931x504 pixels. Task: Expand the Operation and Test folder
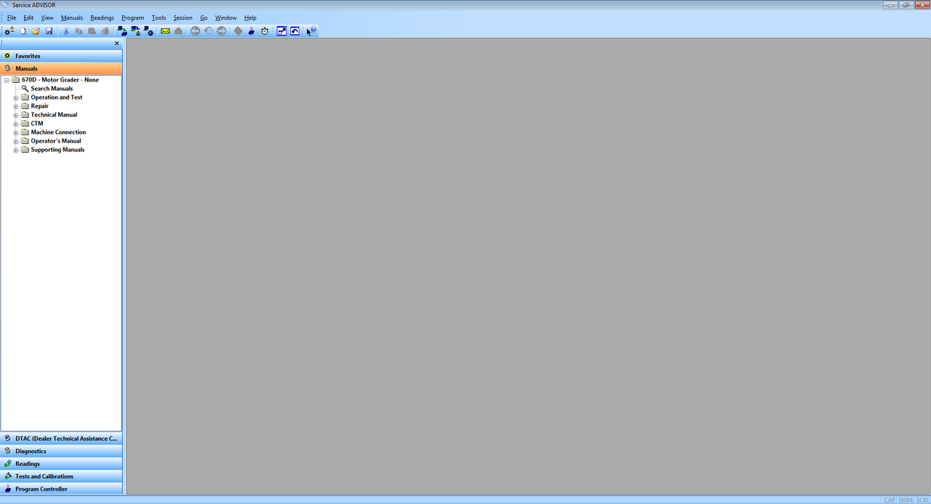pyautogui.click(x=15, y=97)
